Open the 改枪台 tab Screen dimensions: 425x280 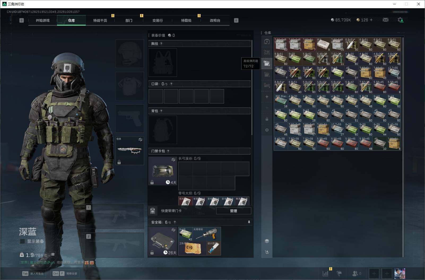point(215,20)
